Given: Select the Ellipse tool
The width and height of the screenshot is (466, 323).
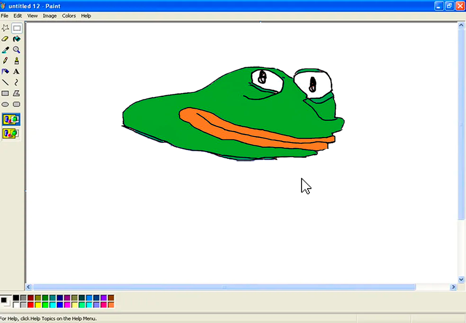Looking at the screenshot, I should [x=5, y=104].
